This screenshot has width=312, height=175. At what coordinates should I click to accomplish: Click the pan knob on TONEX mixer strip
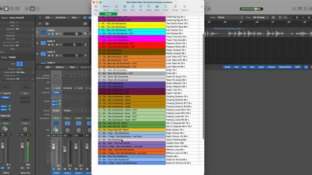57,130
